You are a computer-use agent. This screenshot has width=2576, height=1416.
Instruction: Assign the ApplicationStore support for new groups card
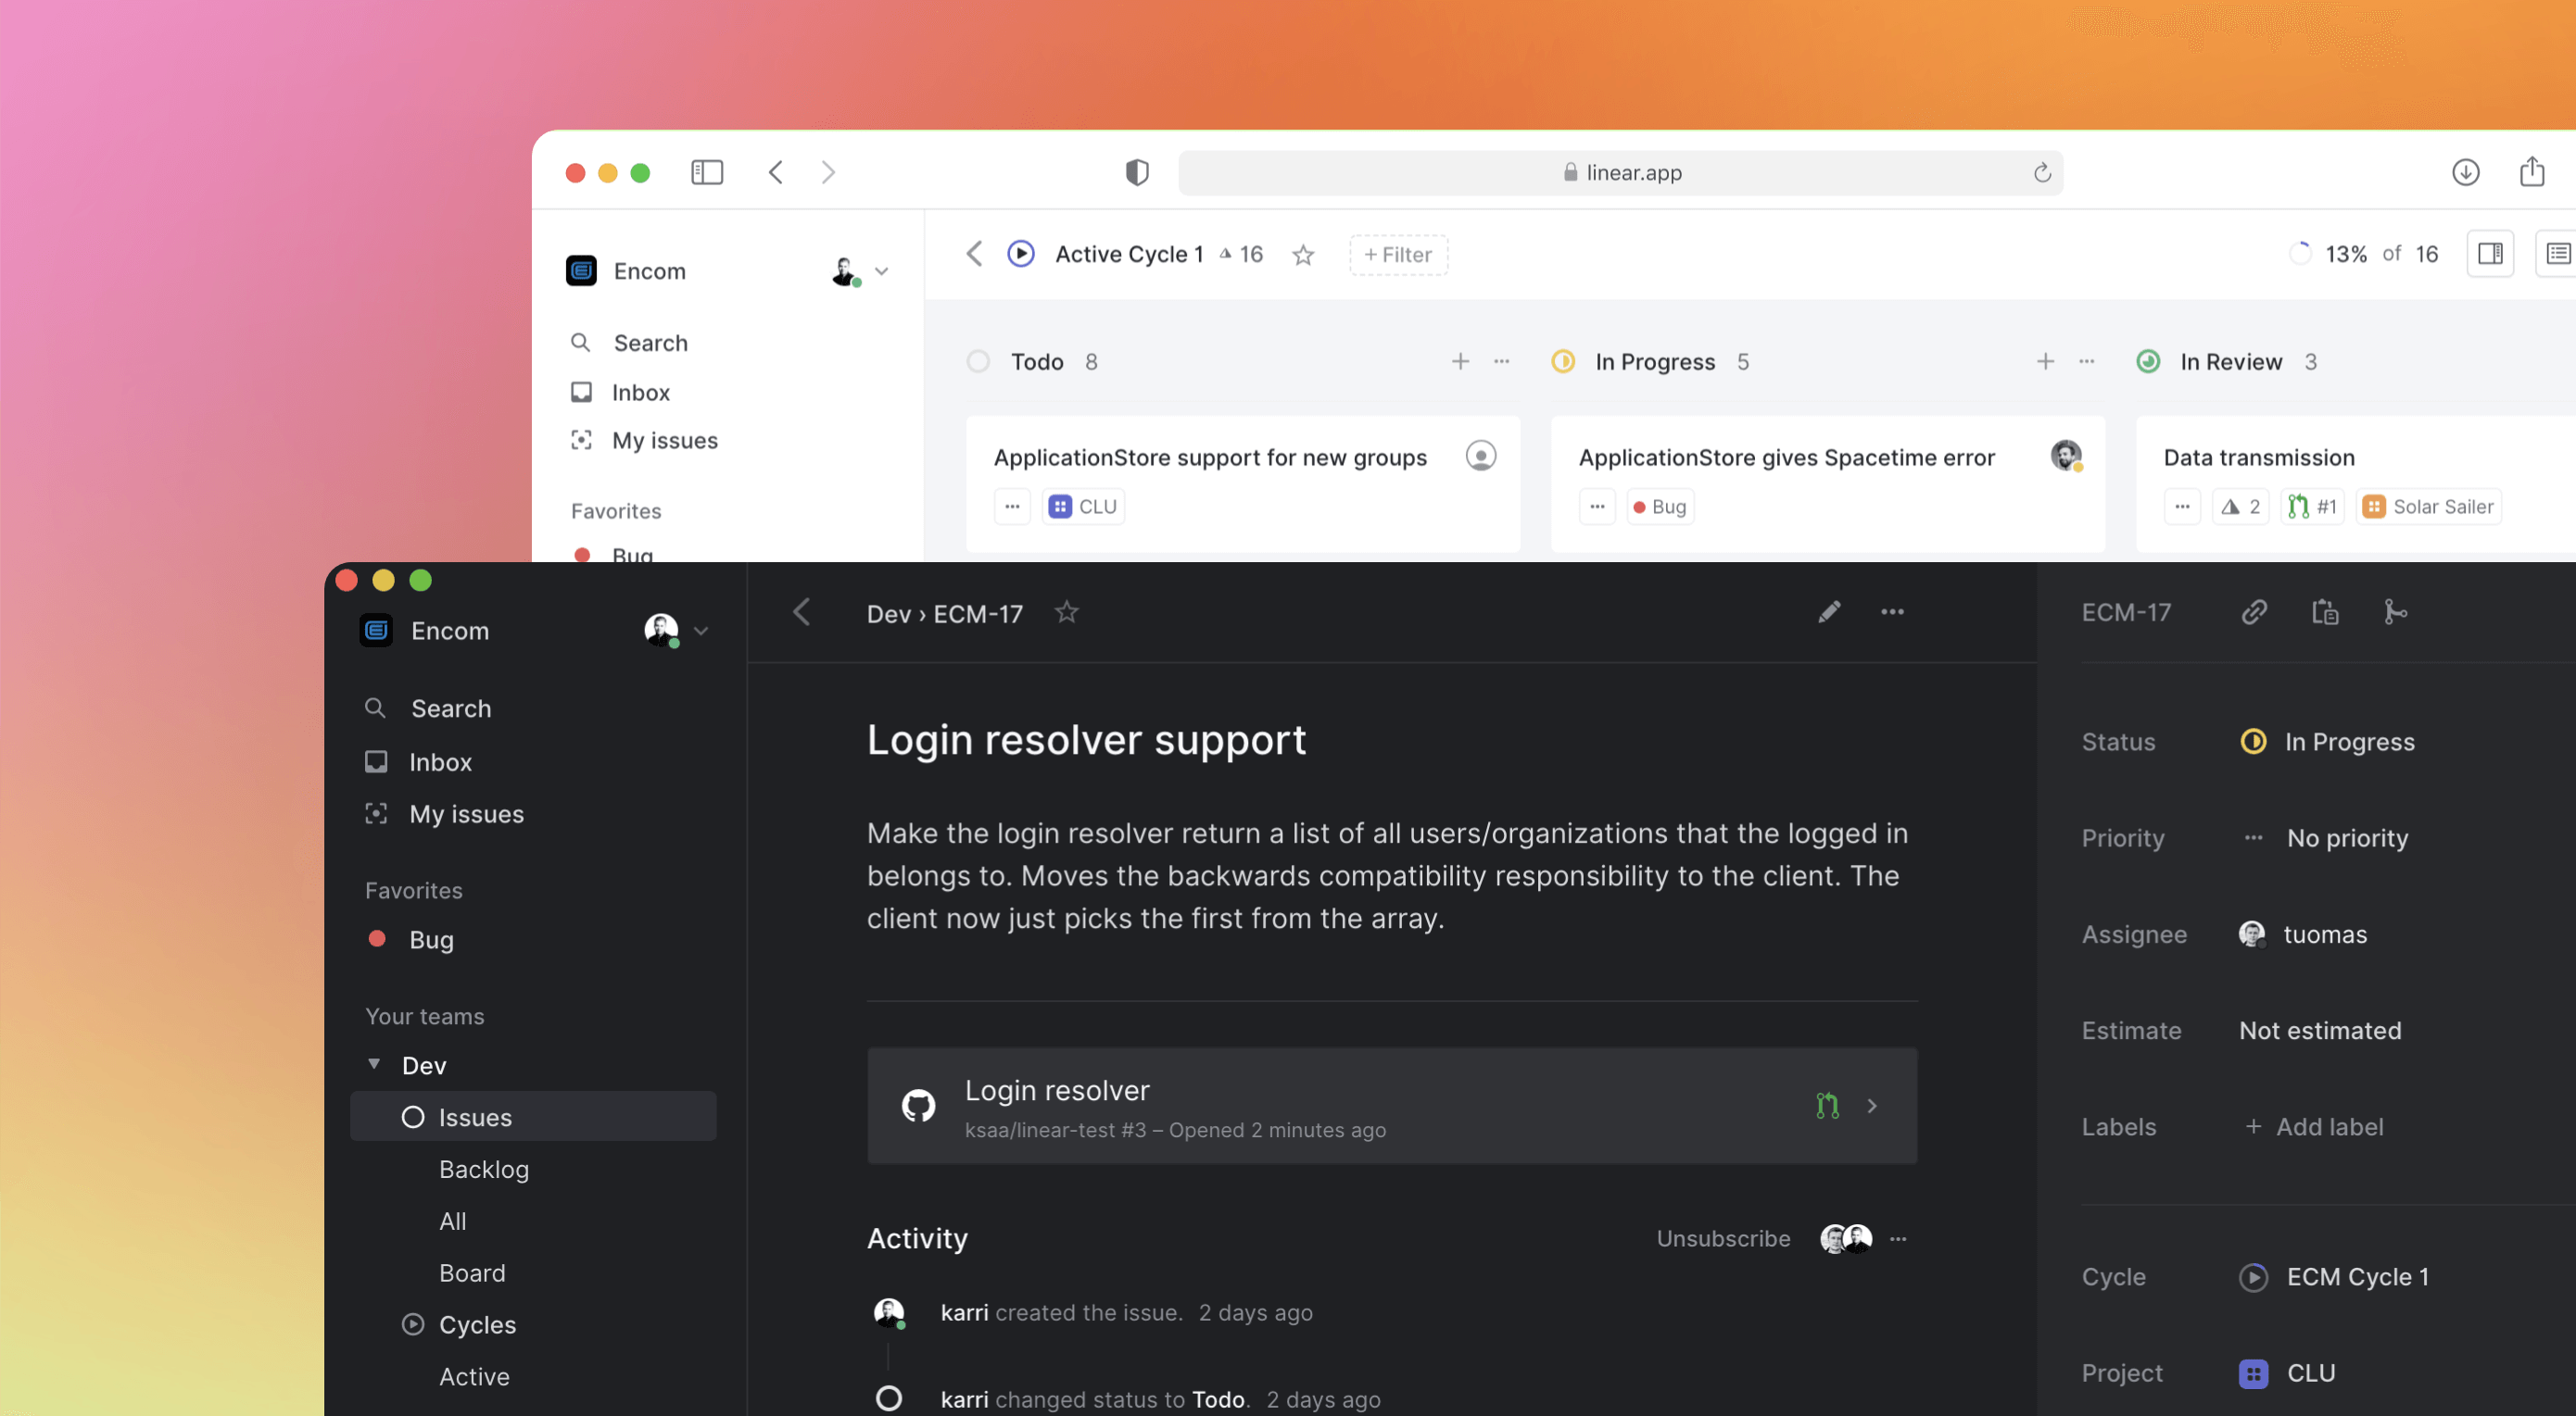click(x=1481, y=456)
